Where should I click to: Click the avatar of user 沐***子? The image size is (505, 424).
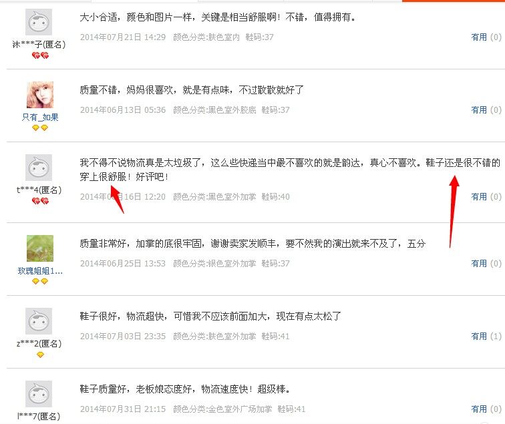[39, 22]
